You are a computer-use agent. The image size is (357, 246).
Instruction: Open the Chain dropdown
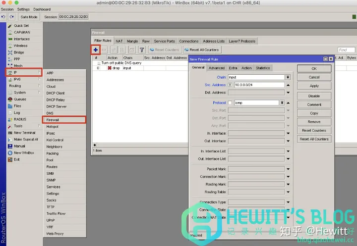click(288, 77)
